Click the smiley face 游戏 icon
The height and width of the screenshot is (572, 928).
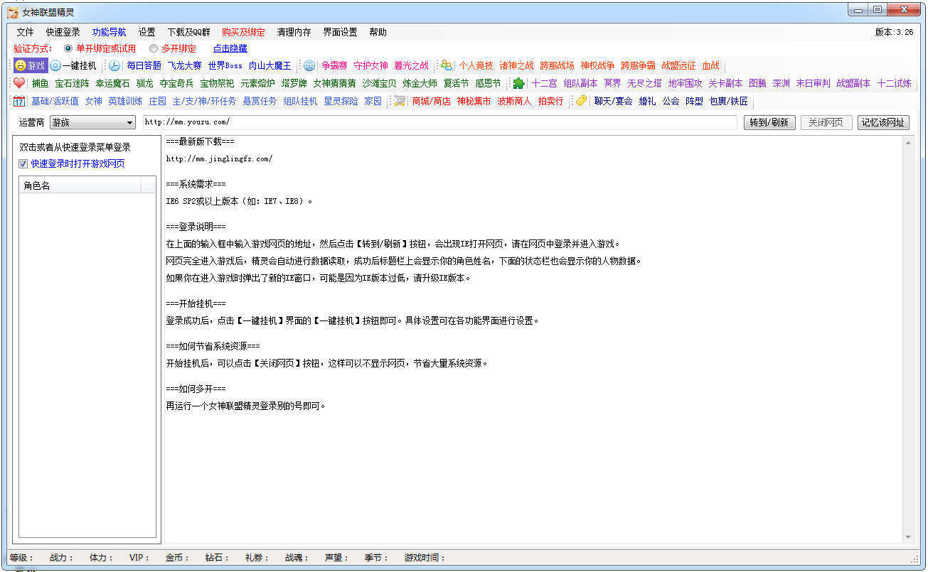click(21, 65)
